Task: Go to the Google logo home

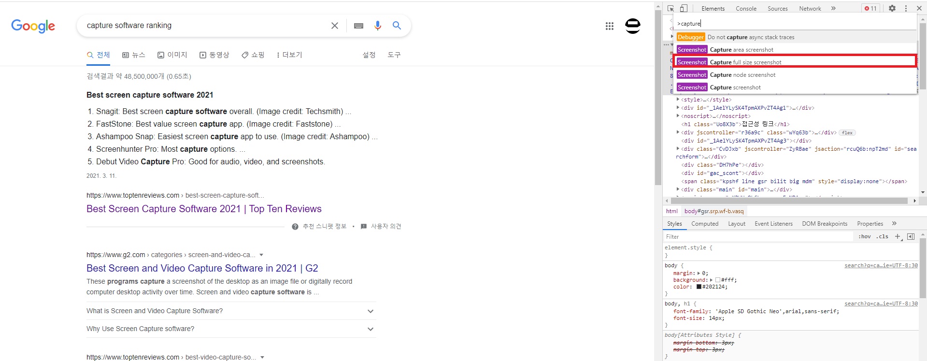Action: pyautogui.click(x=33, y=26)
